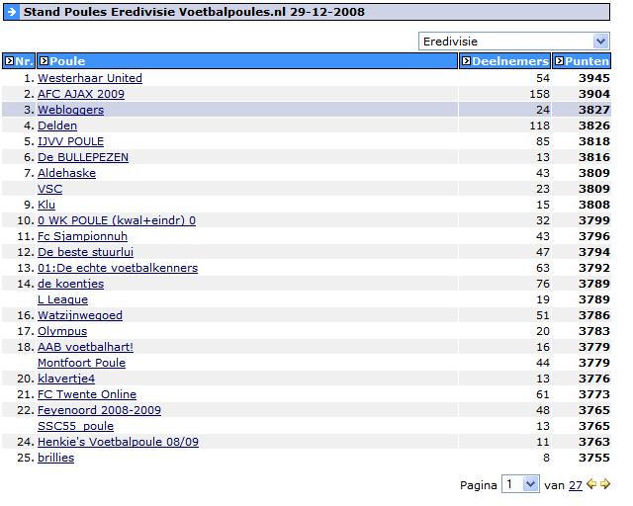Click the Punten column header
The width and height of the screenshot is (633, 506).
tap(588, 61)
